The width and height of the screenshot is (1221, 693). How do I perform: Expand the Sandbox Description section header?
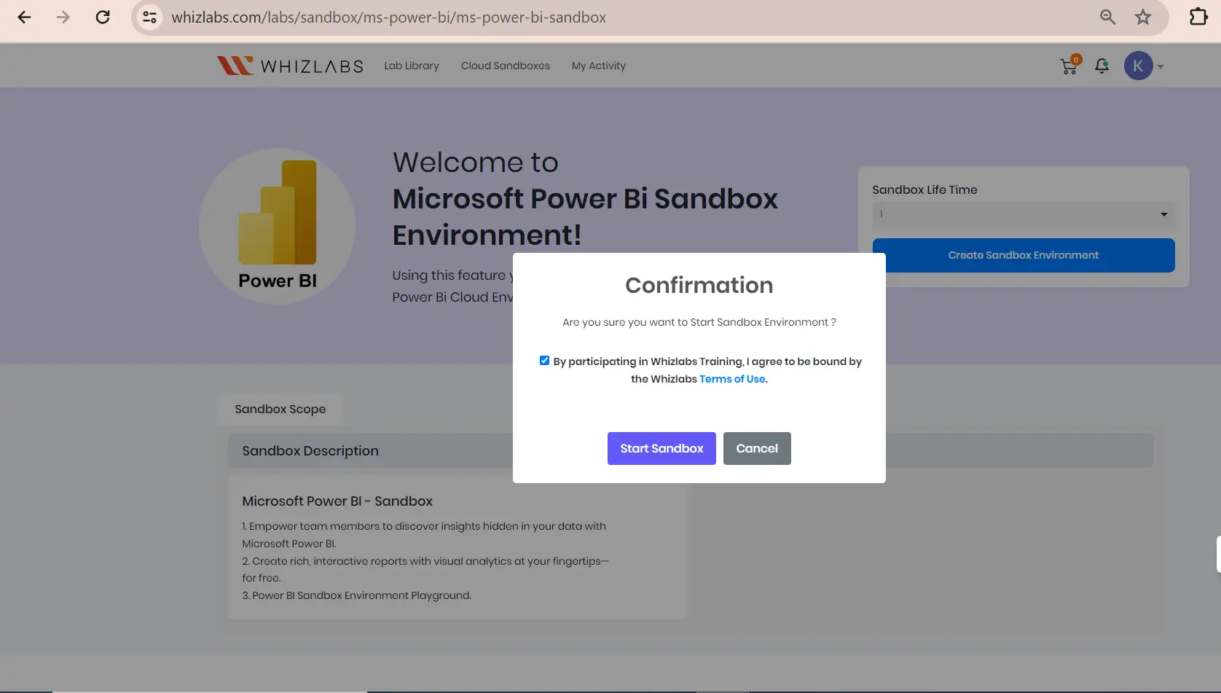click(x=690, y=451)
